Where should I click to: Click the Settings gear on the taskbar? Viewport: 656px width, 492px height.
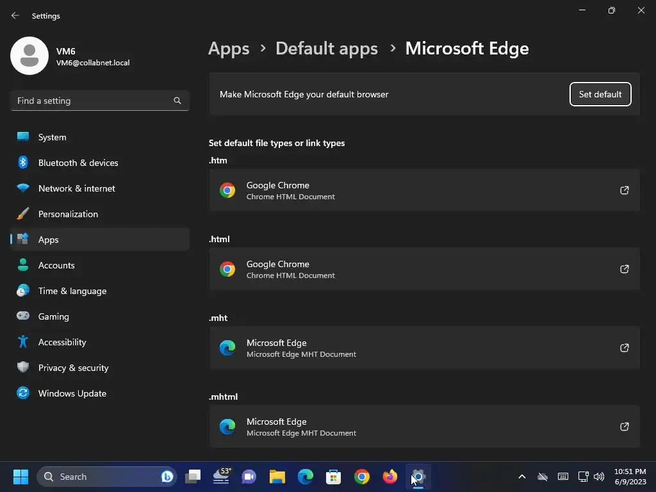tap(418, 477)
